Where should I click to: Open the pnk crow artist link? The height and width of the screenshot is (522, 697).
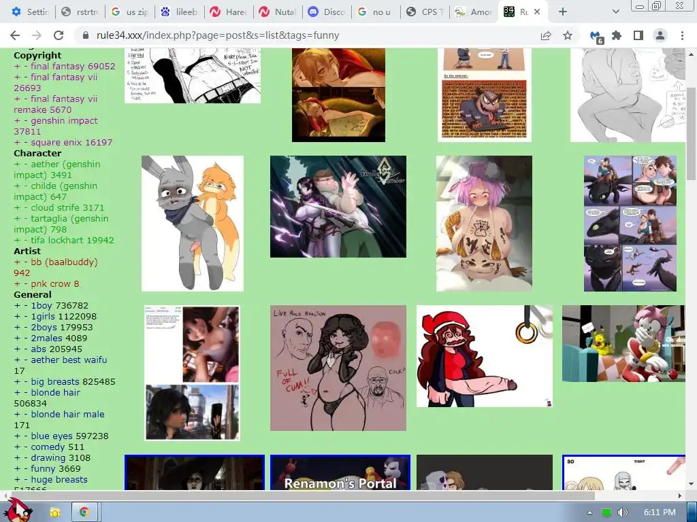tap(50, 283)
